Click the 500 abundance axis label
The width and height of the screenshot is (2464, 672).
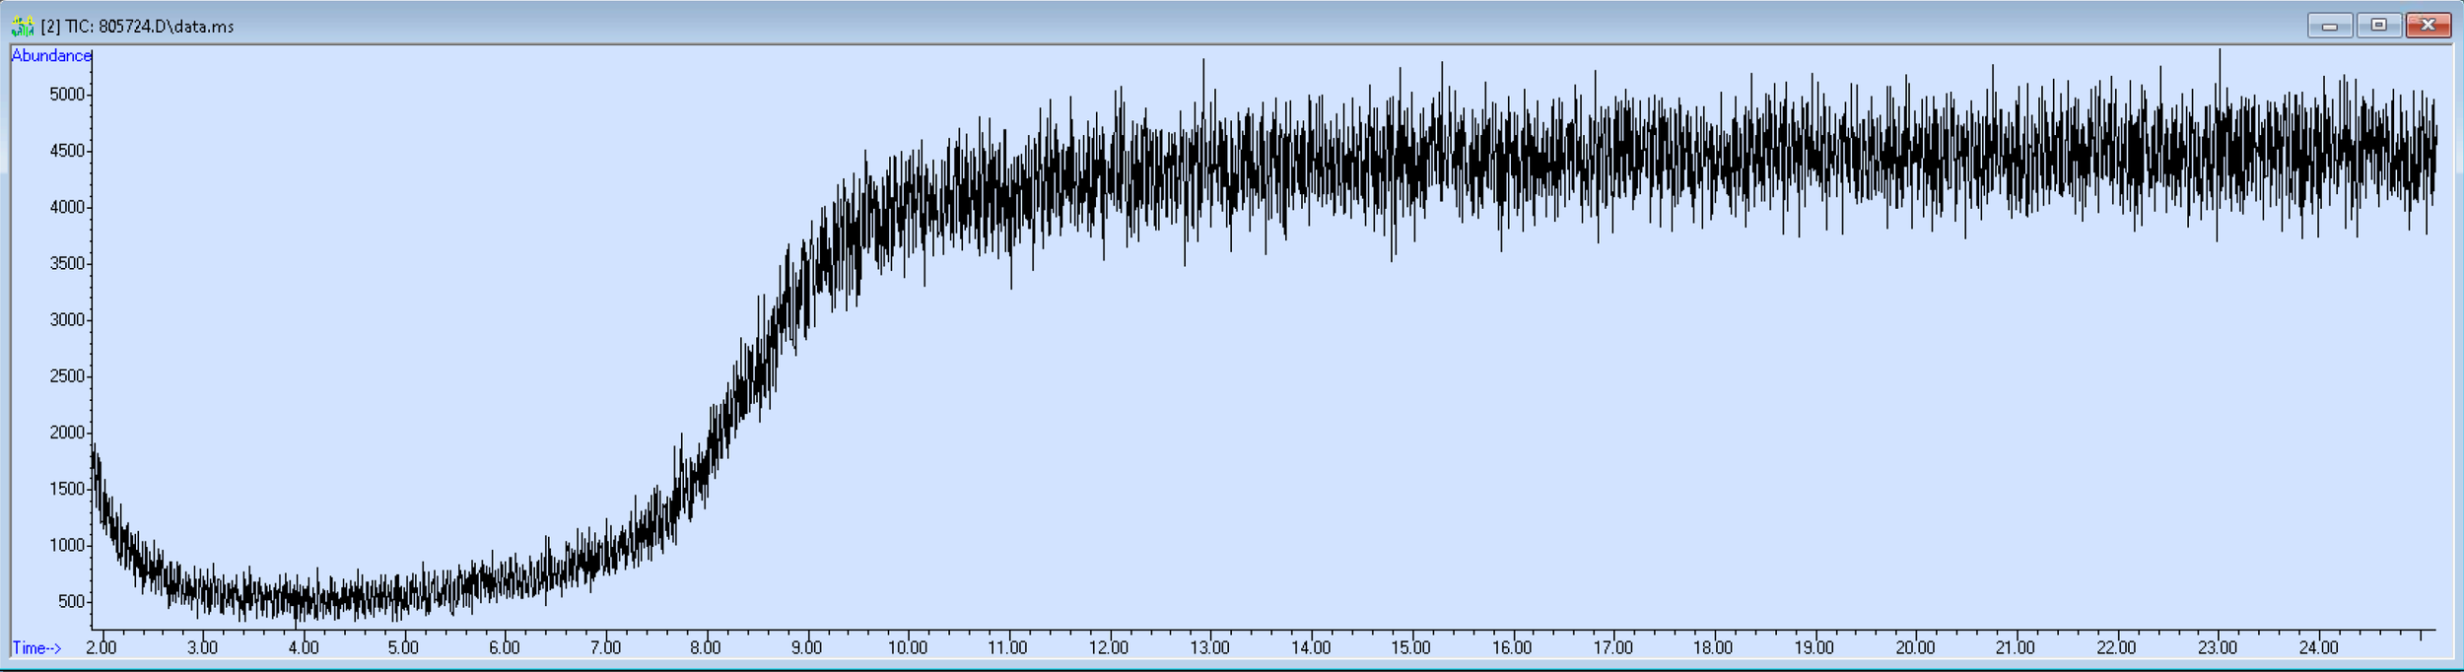pyautogui.click(x=72, y=601)
